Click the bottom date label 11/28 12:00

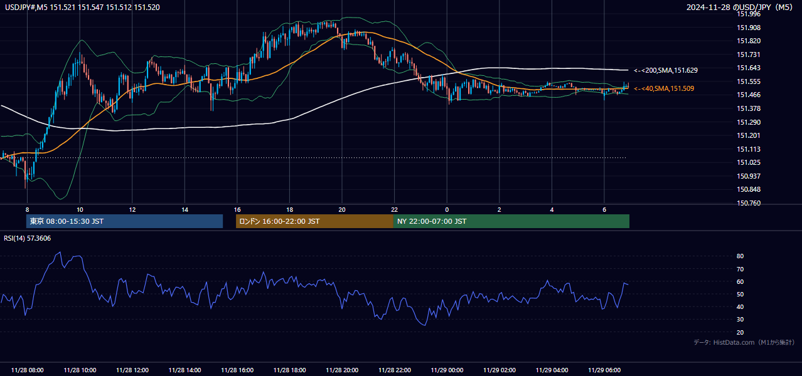click(x=132, y=370)
